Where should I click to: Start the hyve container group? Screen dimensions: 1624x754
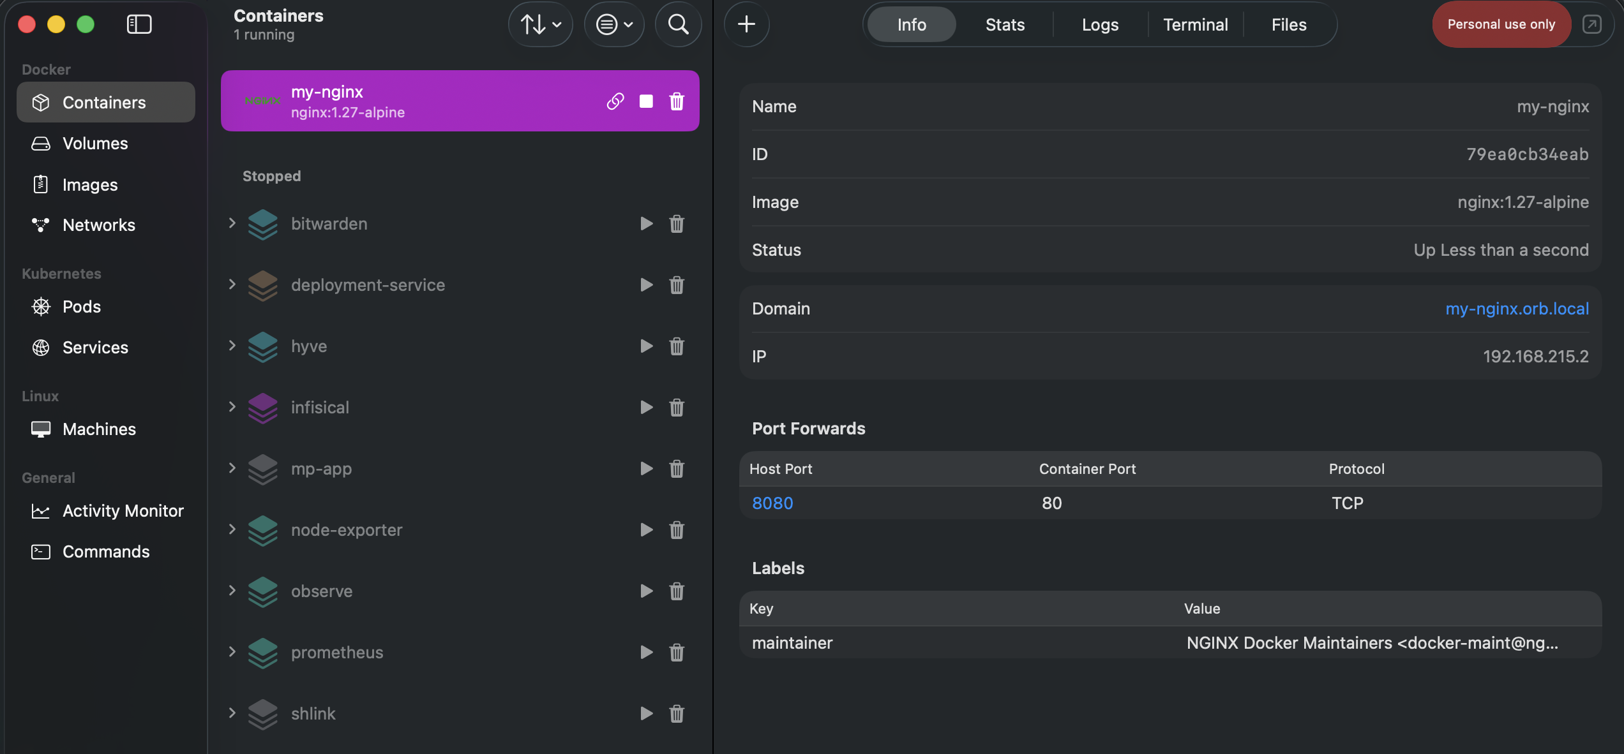pos(646,346)
